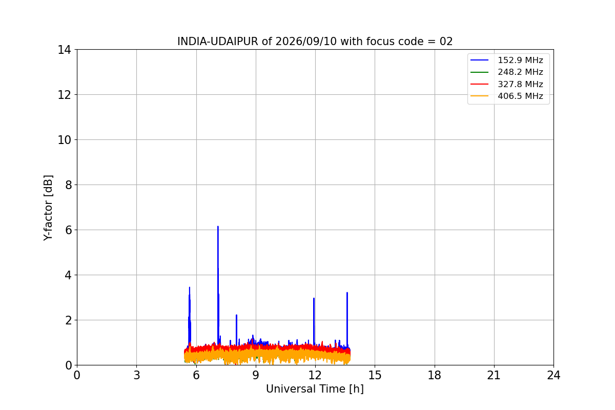The height and width of the screenshot is (410, 615).
Task: Click the x-axis tick label 15
Action: coord(375,375)
